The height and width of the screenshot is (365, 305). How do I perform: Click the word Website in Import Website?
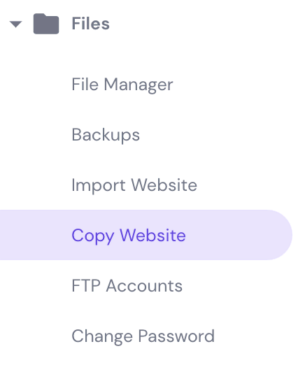(164, 185)
